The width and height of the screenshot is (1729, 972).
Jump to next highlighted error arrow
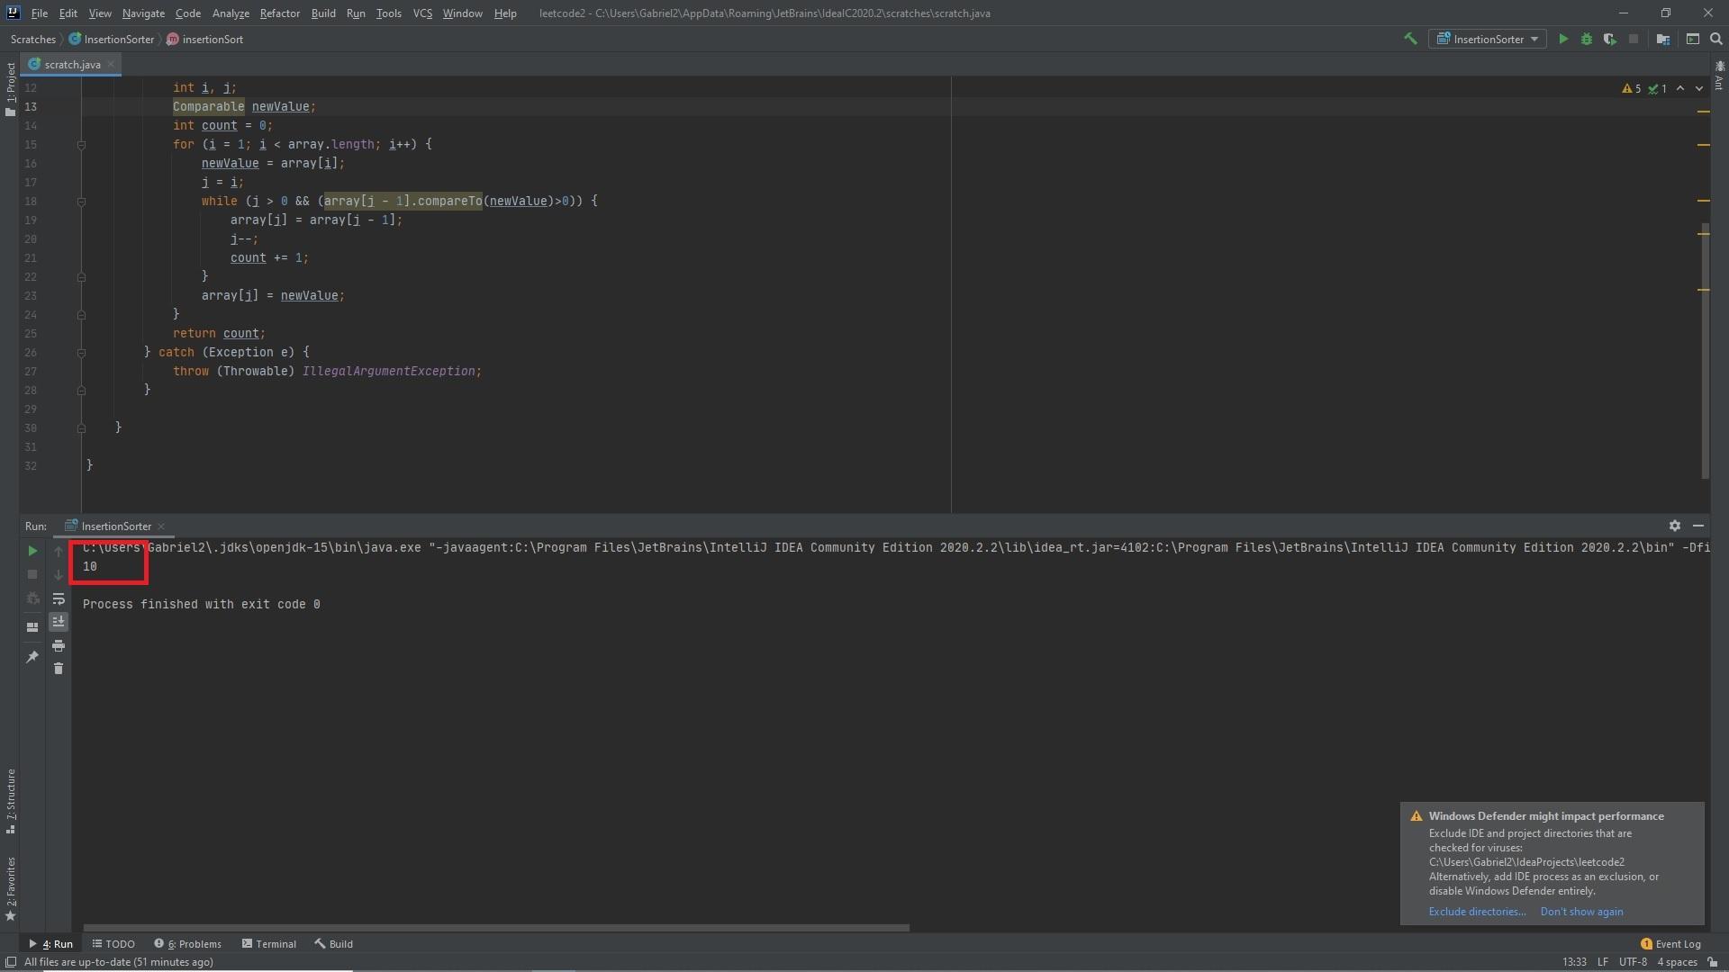pyautogui.click(x=1699, y=88)
